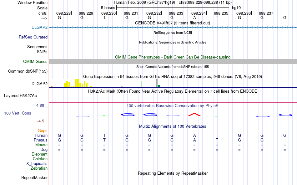Image resolution: width=297 pixels, height=185 pixels.
Task: Click the 'Window Position' track label
Action: coord(33,3)
